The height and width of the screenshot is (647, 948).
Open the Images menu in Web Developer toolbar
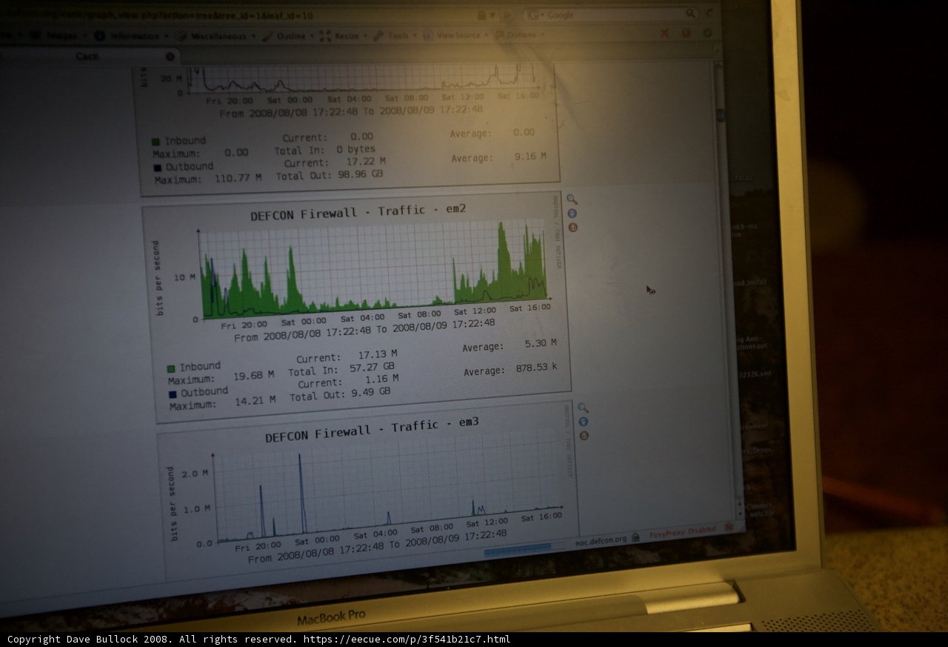[x=58, y=35]
